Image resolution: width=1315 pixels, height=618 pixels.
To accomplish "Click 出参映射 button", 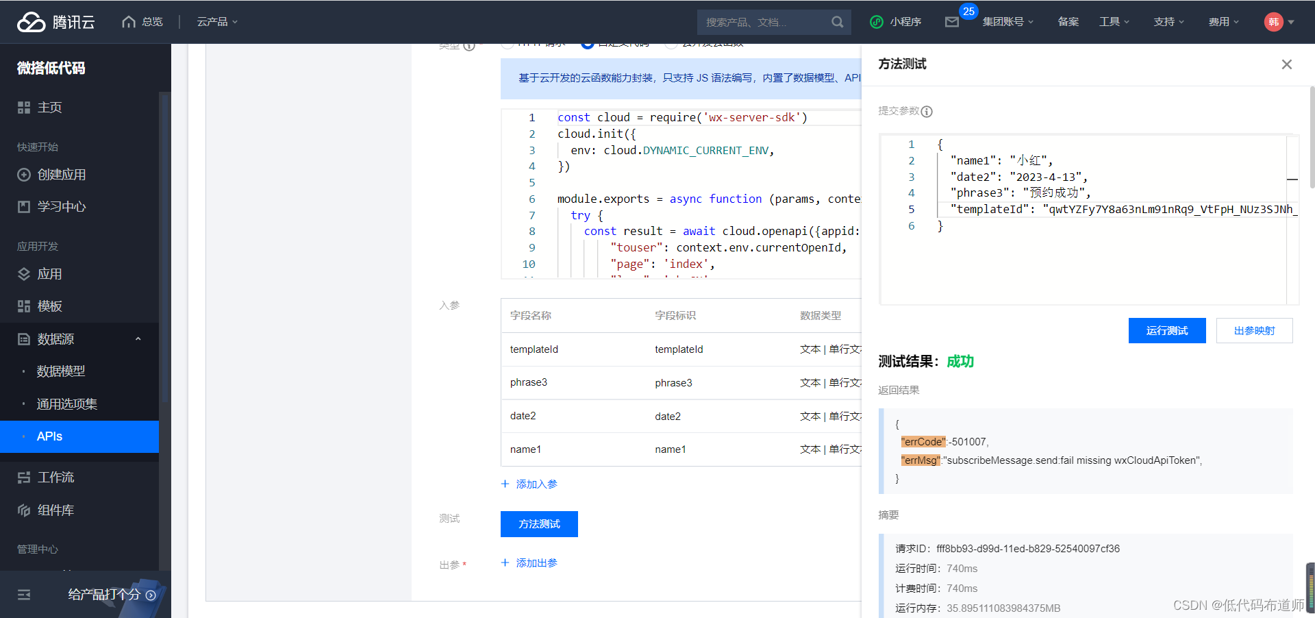I will tap(1255, 331).
